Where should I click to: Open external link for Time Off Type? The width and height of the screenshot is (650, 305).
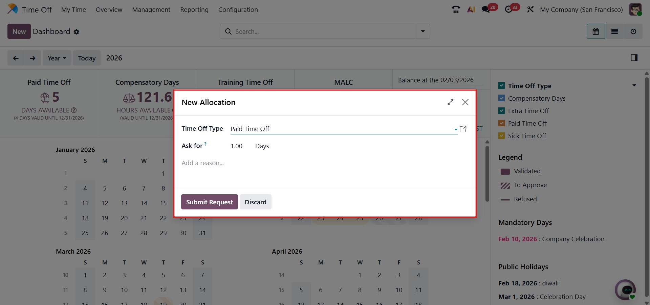click(x=463, y=129)
